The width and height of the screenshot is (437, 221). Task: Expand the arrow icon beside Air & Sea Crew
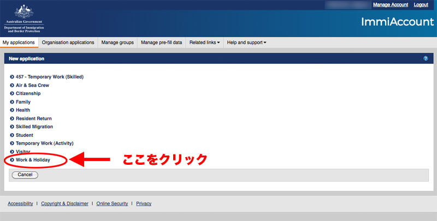12,85
